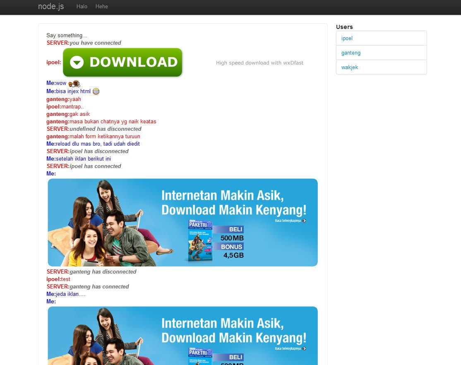Click the arrow icon in DOWNLOAD button

77,62
